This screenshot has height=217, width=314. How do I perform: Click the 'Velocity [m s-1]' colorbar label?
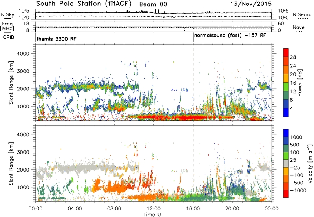click(x=310, y=163)
